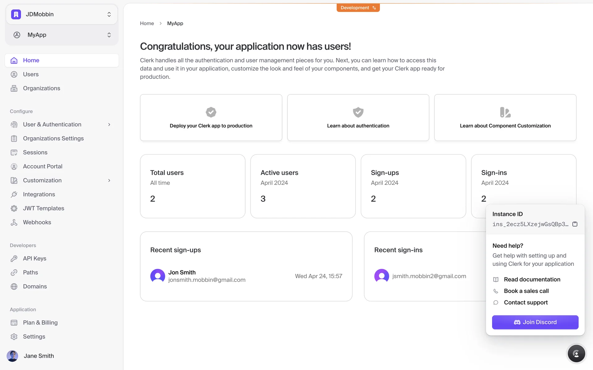Open Read documentation link
The height and width of the screenshot is (370, 593).
(x=532, y=279)
